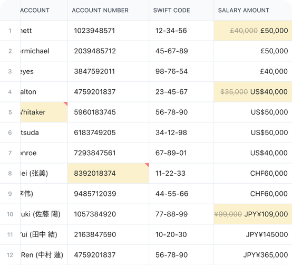Click the SWIFT CODE column header

(181, 10)
